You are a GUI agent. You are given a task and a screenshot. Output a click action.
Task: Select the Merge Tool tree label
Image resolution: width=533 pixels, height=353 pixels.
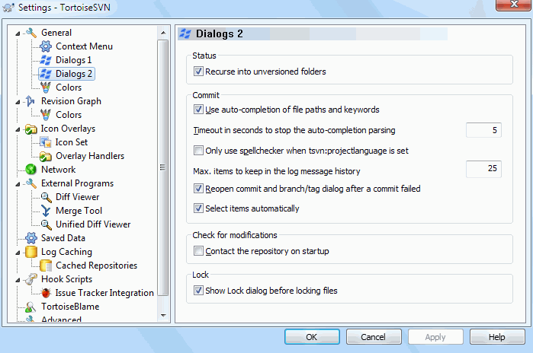79,211
